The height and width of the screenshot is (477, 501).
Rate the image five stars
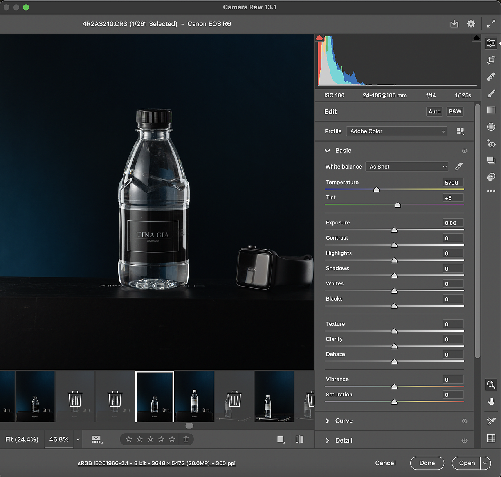[172, 439]
